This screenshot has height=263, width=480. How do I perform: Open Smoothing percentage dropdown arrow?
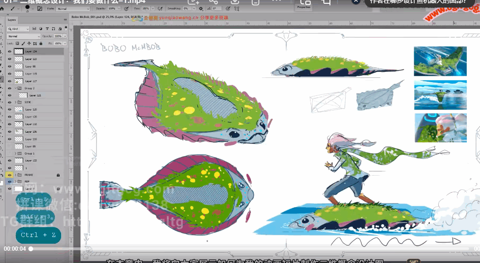194,8
